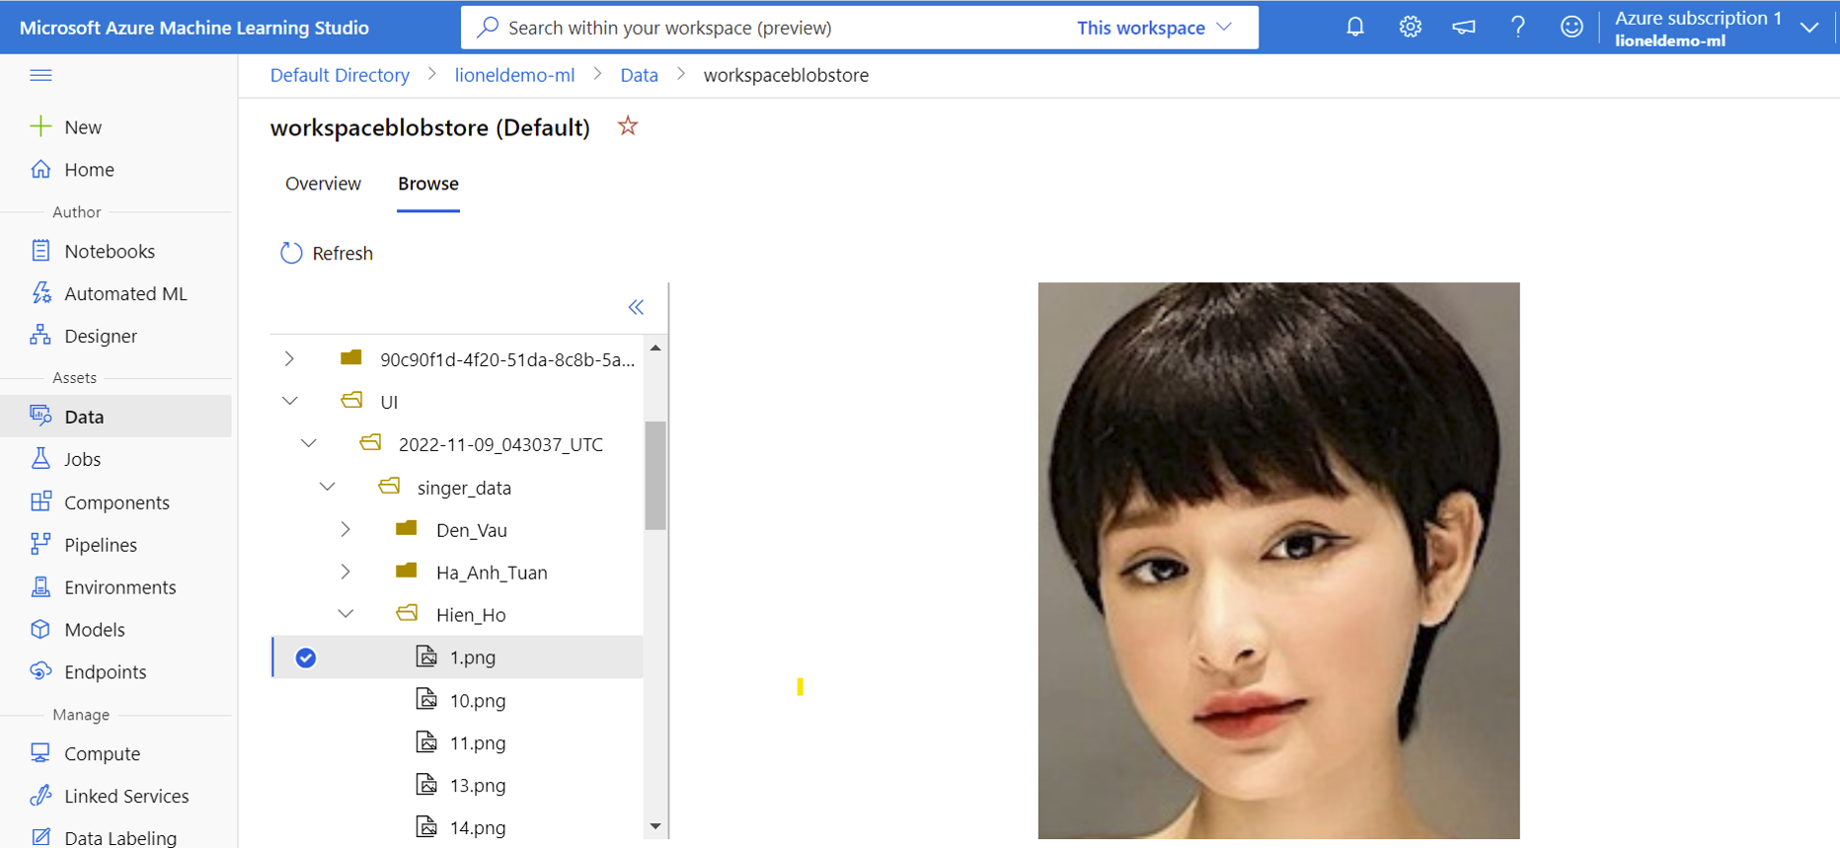Open the notifications bell icon
The height and width of the screenshot is (848, 1840).
[x=1355, y=27]
